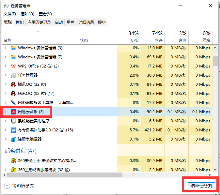Image resolution: width=220 pixels, height=195 pixels.
Task: Open the 文件(F) menu
Action: point(10,14)
